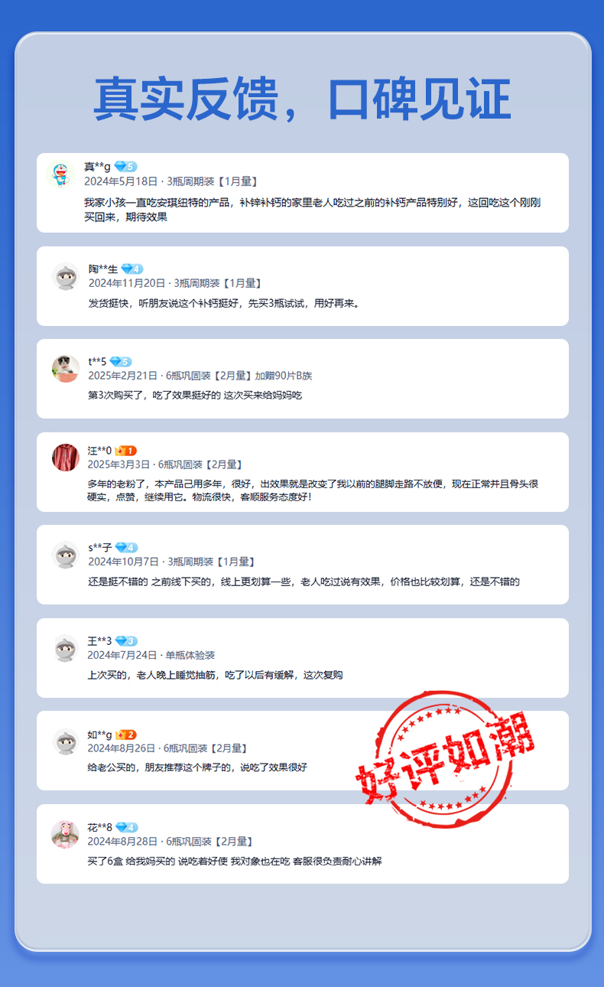The height and width of the screenshot is (987, 604).
Task: Click the cat avatar of user t**5
Action: click(x=66, y=368)
